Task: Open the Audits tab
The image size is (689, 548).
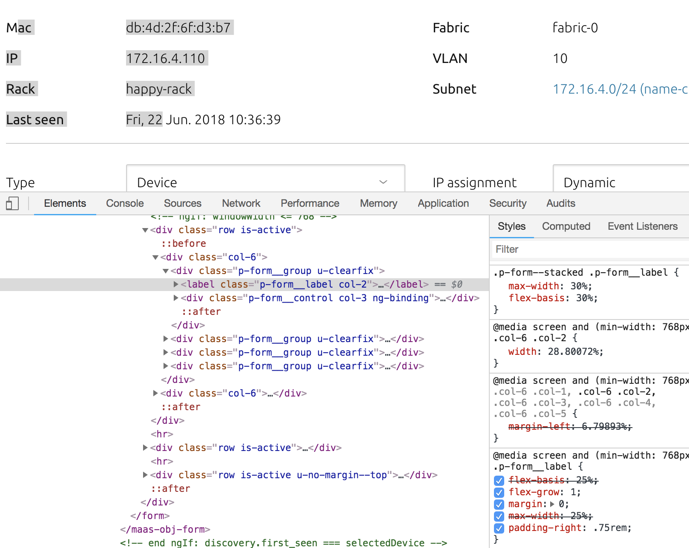Action: pyautogui.click(x=561, y=203)
